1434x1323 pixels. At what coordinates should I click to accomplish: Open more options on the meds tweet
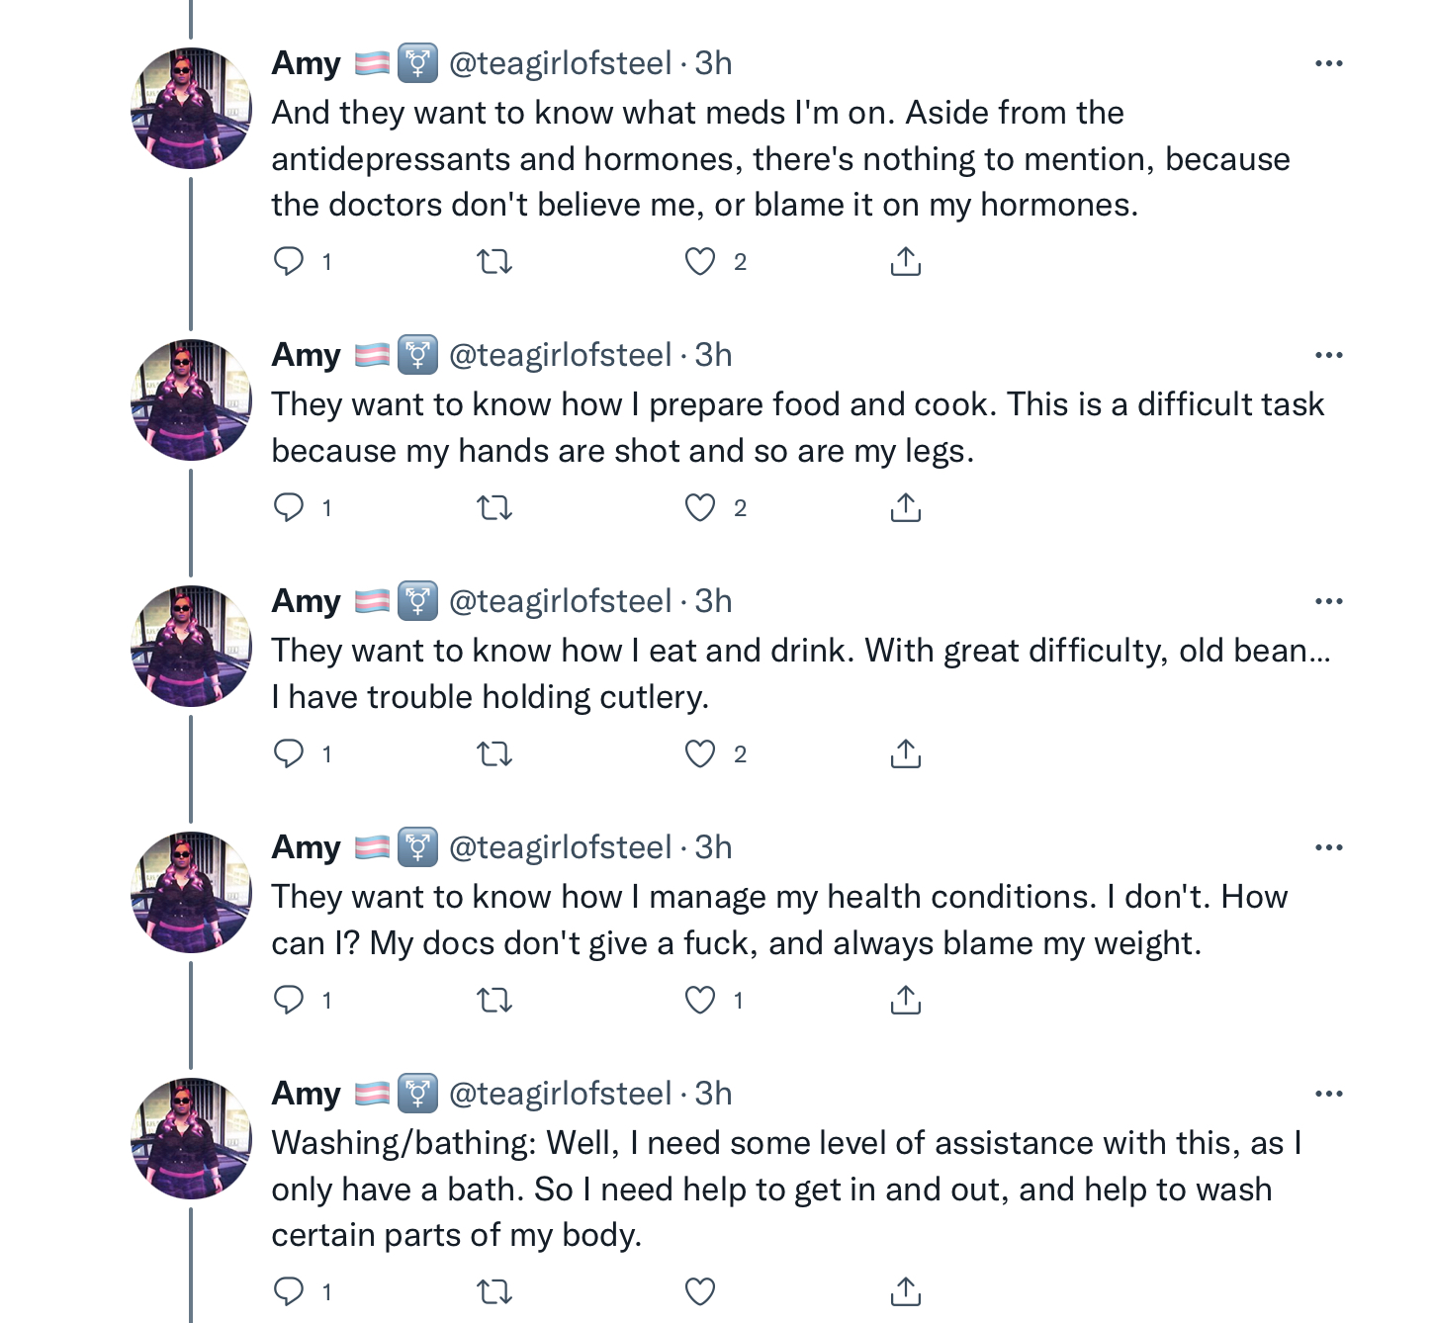click(x=1328, y=63)
